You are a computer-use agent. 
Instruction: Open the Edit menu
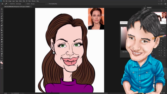[7, 1]
